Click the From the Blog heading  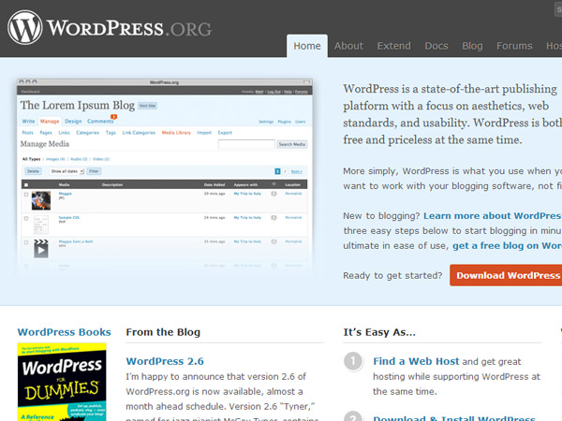163,332
